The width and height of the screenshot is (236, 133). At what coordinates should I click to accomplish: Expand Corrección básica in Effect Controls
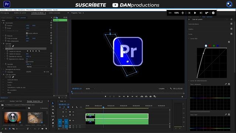[x=3, y=80]
